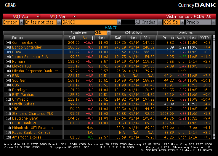The height and width of the screenshot is (156, 218).
Task: Click the Emisor column header
Action: tap(37, 38)
